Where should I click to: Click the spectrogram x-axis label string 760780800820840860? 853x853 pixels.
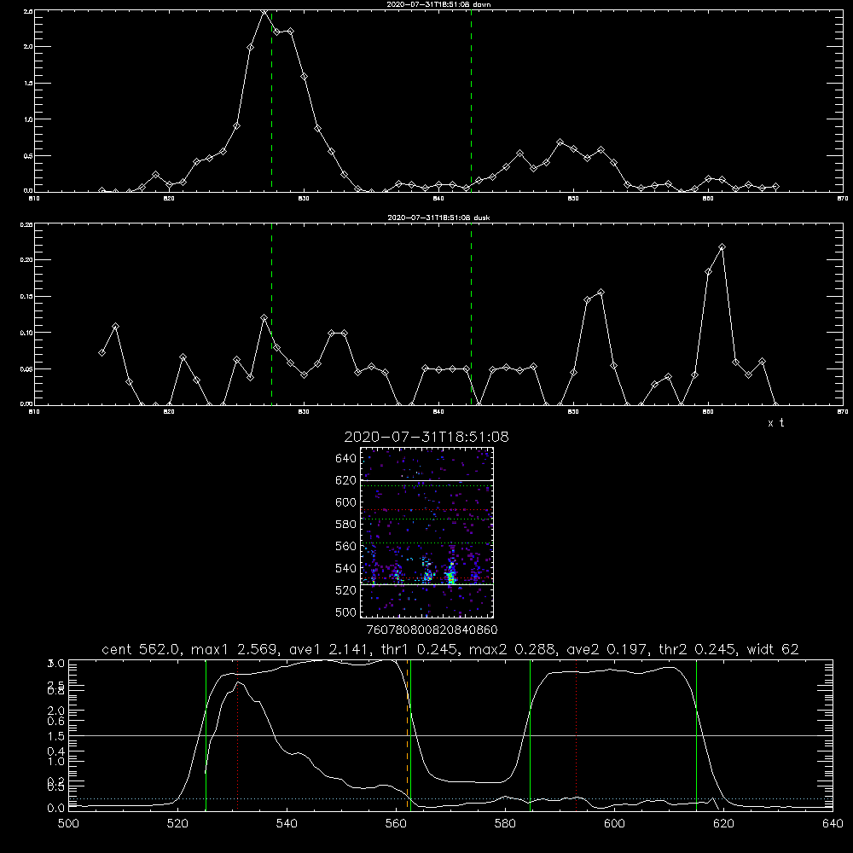[432, 630]
